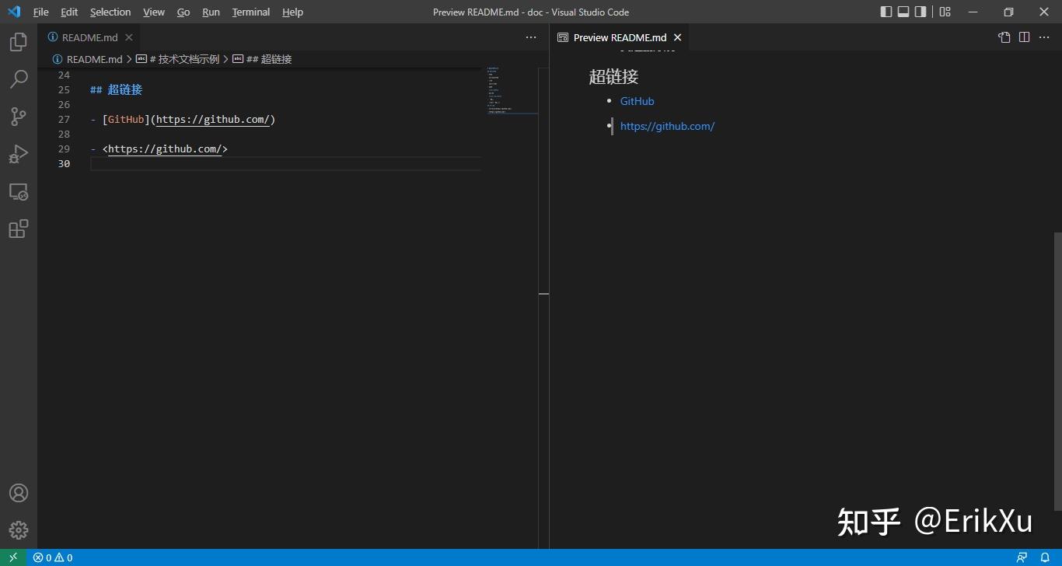The height and width of the screenshot is (566, 1062).
Task: Open the Explorer view in activity bar
Action: pyautogui.click(x=19, y=42)
